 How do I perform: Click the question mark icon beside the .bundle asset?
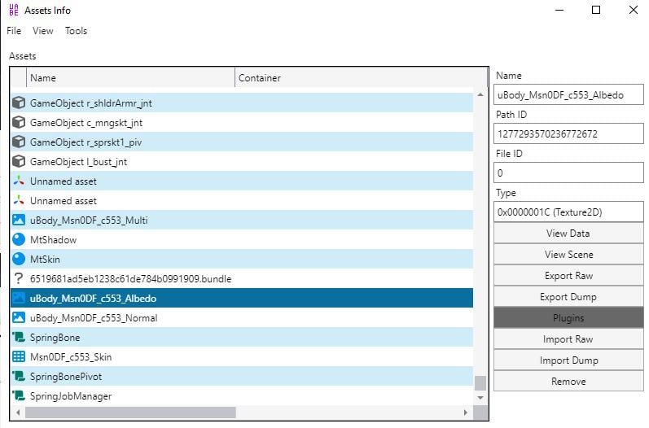click(19, 278)
